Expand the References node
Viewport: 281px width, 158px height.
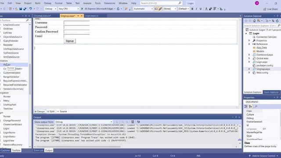pos(249,44)
